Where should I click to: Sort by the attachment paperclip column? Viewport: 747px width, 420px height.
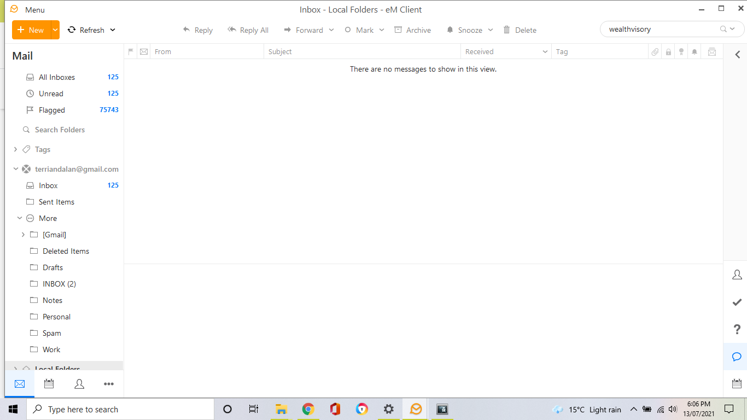[655, 52]
